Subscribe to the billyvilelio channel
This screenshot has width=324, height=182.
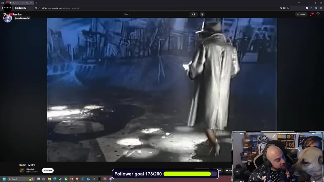click(48, 170)
